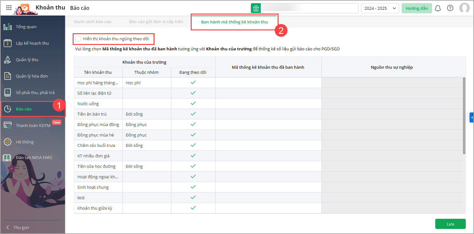The image size is (474, 234).
Task: Collapse sidebar with Thu gọn
Action: pos(21,227)
